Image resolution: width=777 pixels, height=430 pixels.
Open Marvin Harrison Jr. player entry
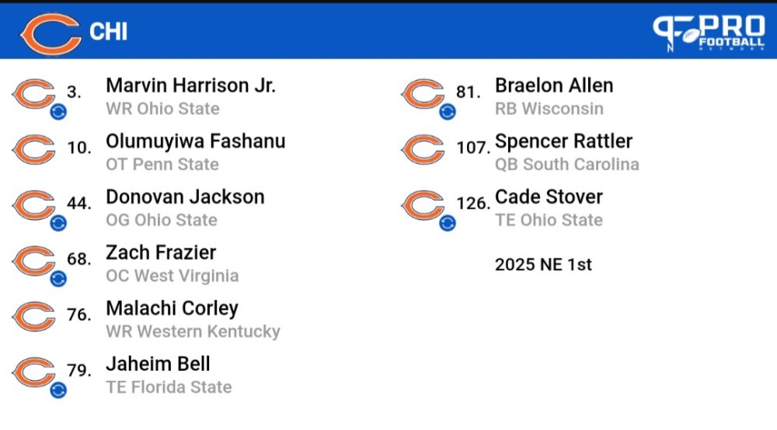tap(191, 86)
